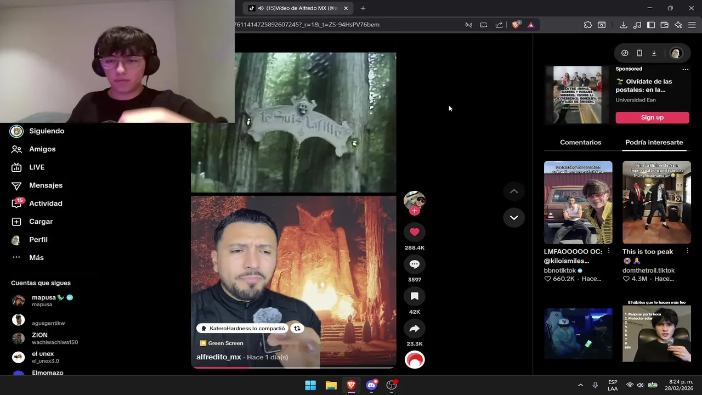Show the browser sidebar panel icon
Viewport: 702px width, 395px height.
click(651, 25)
